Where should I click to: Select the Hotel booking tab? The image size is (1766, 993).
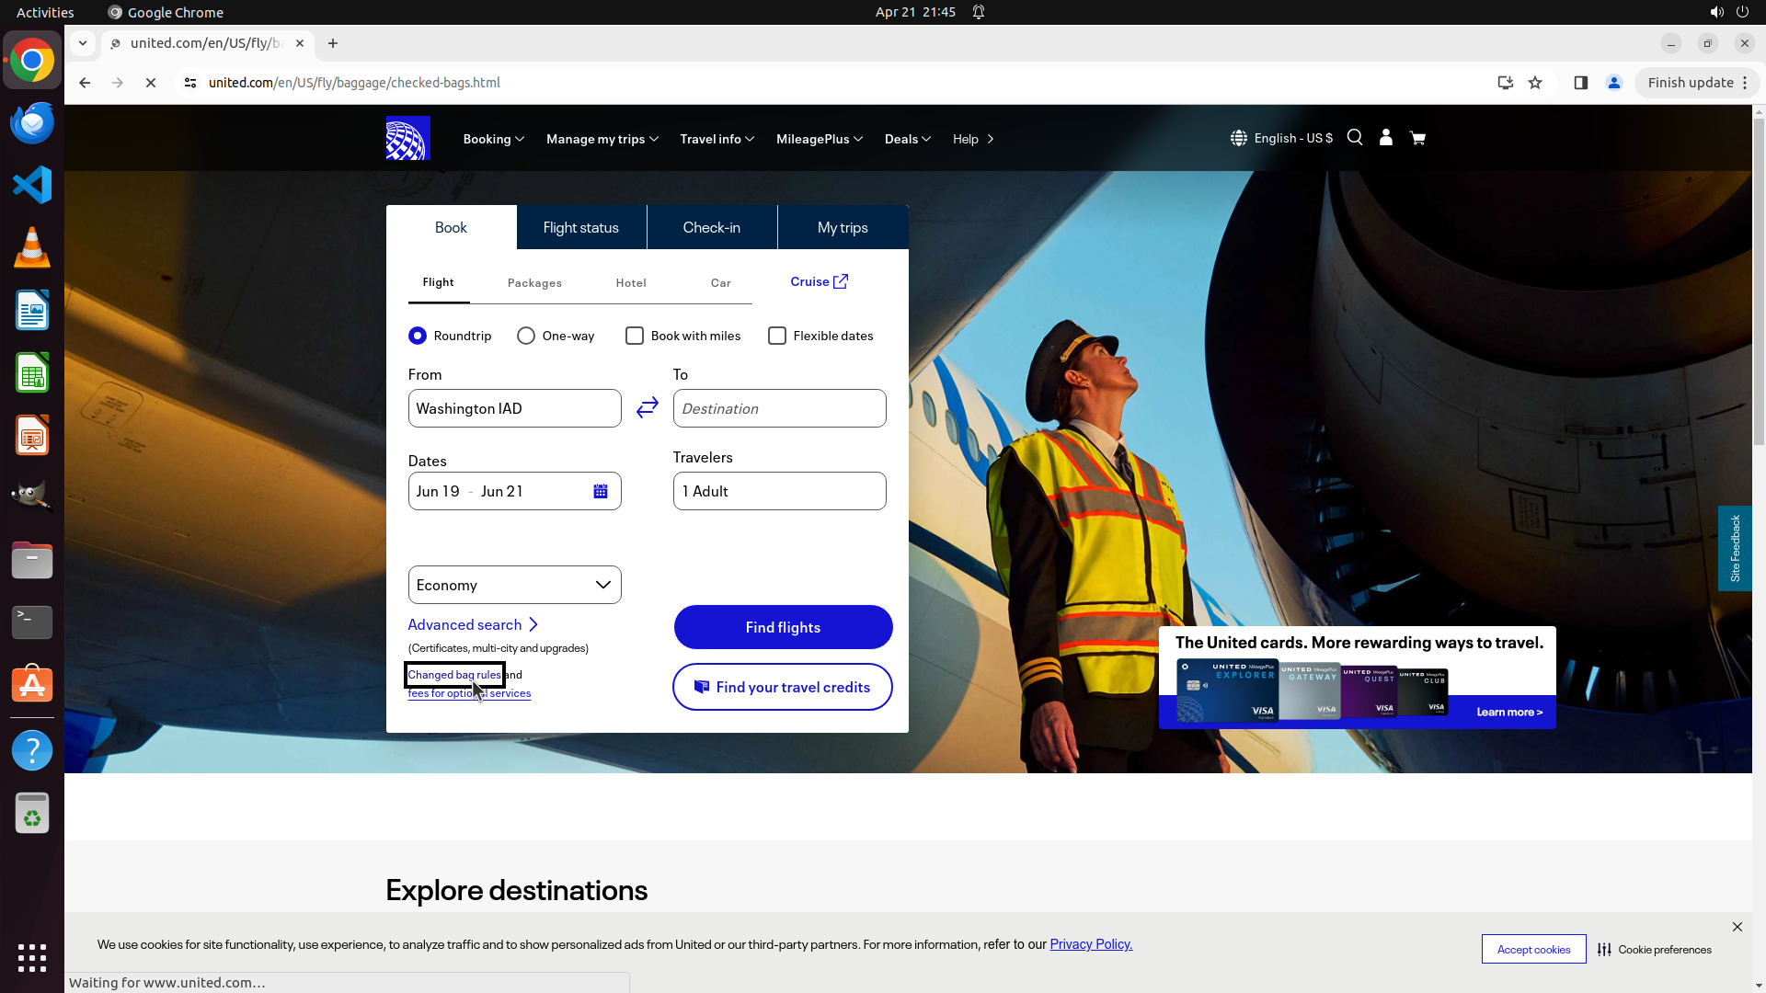pyautogui.click(x=631, y=282)
